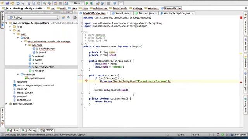Fold the strike() method in gutter
Viewport: 248px width, 139px height.
coord(83,76)
